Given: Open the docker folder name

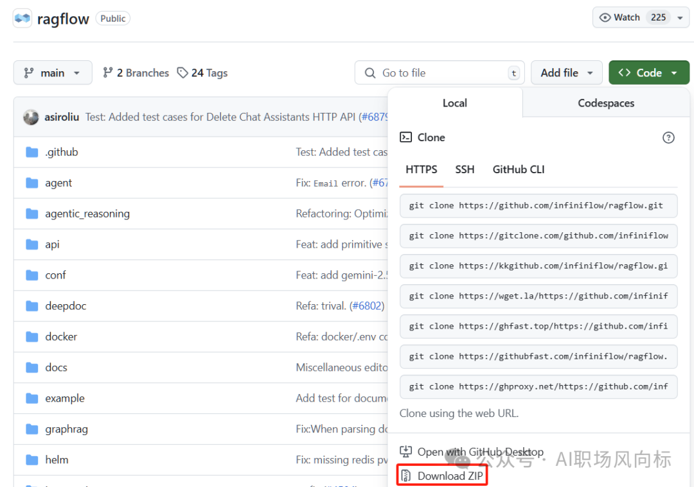Looking at the screenshot, I should point(61,337).
